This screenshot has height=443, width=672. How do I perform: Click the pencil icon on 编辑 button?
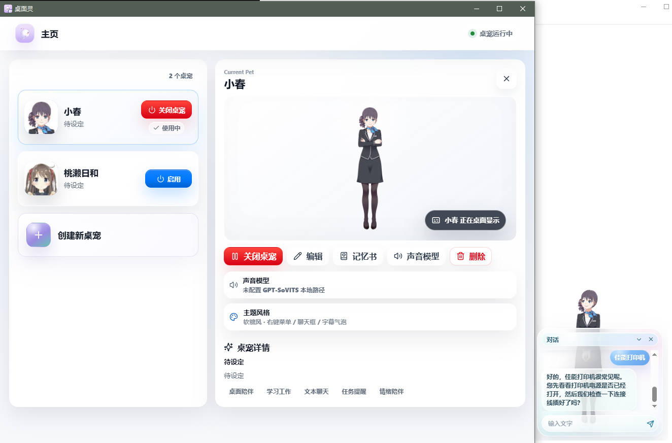tap(298, 256)
